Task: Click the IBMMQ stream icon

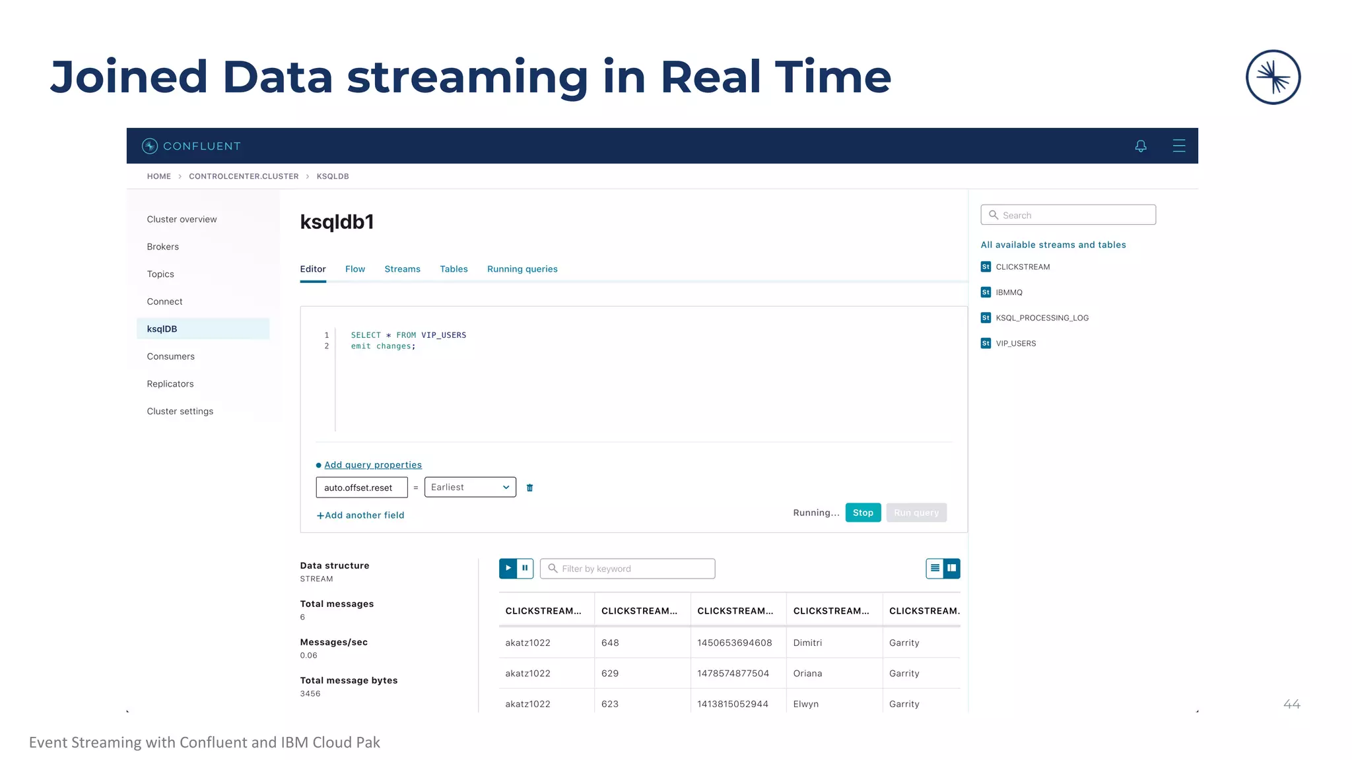Action: (986, 292)
